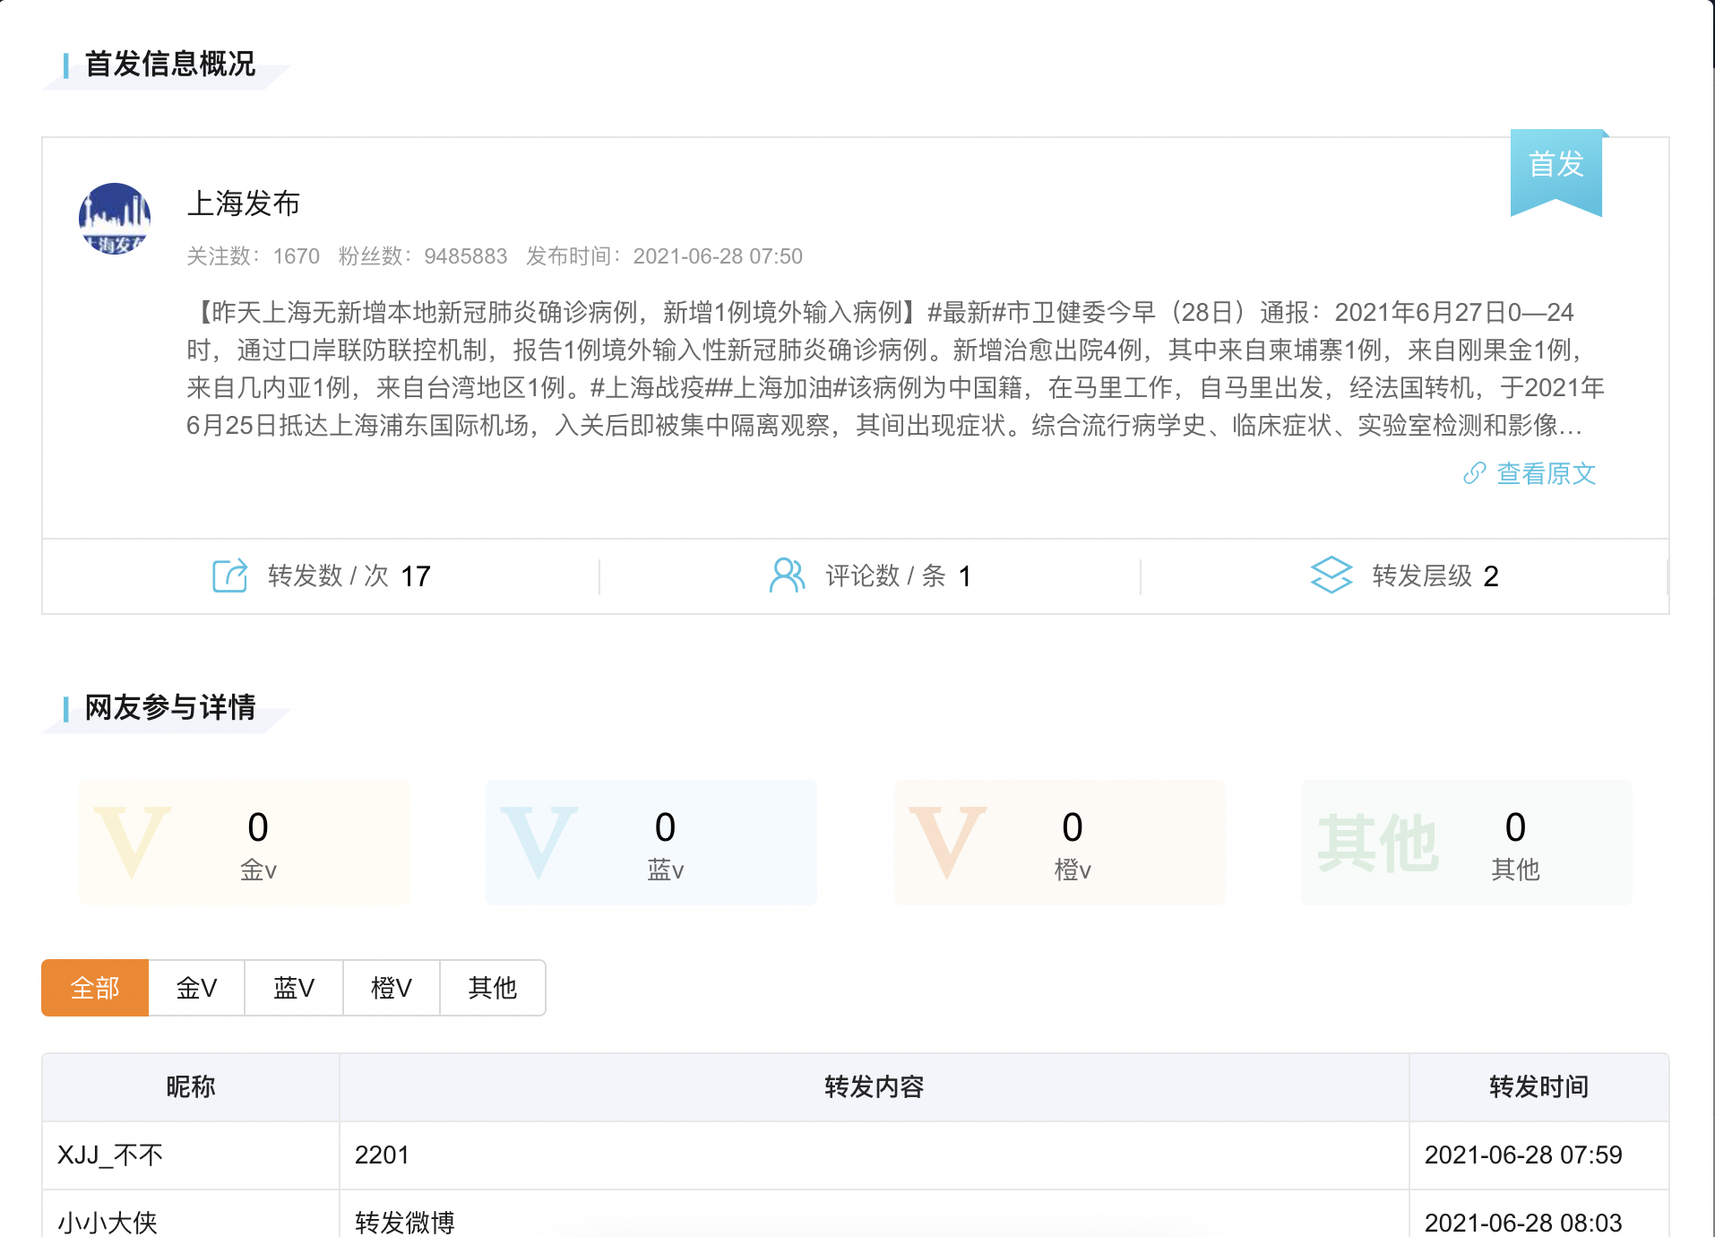Click the 转发时间 table column header

pos(1538,1087)
